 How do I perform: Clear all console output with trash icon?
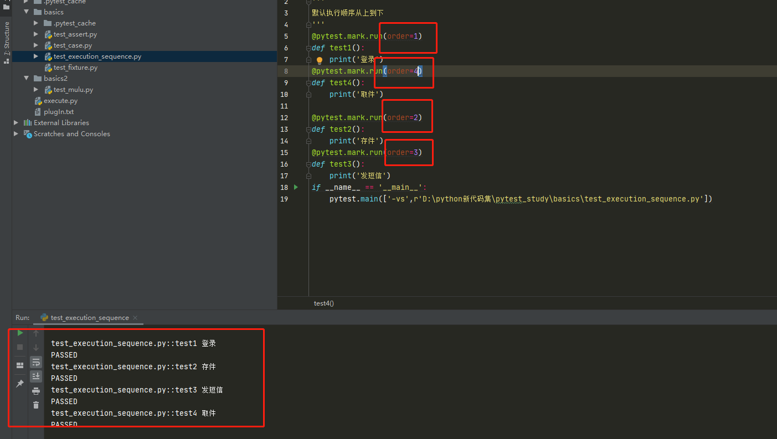coord(36,405)
